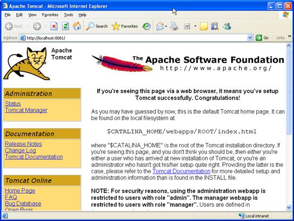Click the "Local intranet" status text
Screen dimensions: 294x221
[257, 216]
